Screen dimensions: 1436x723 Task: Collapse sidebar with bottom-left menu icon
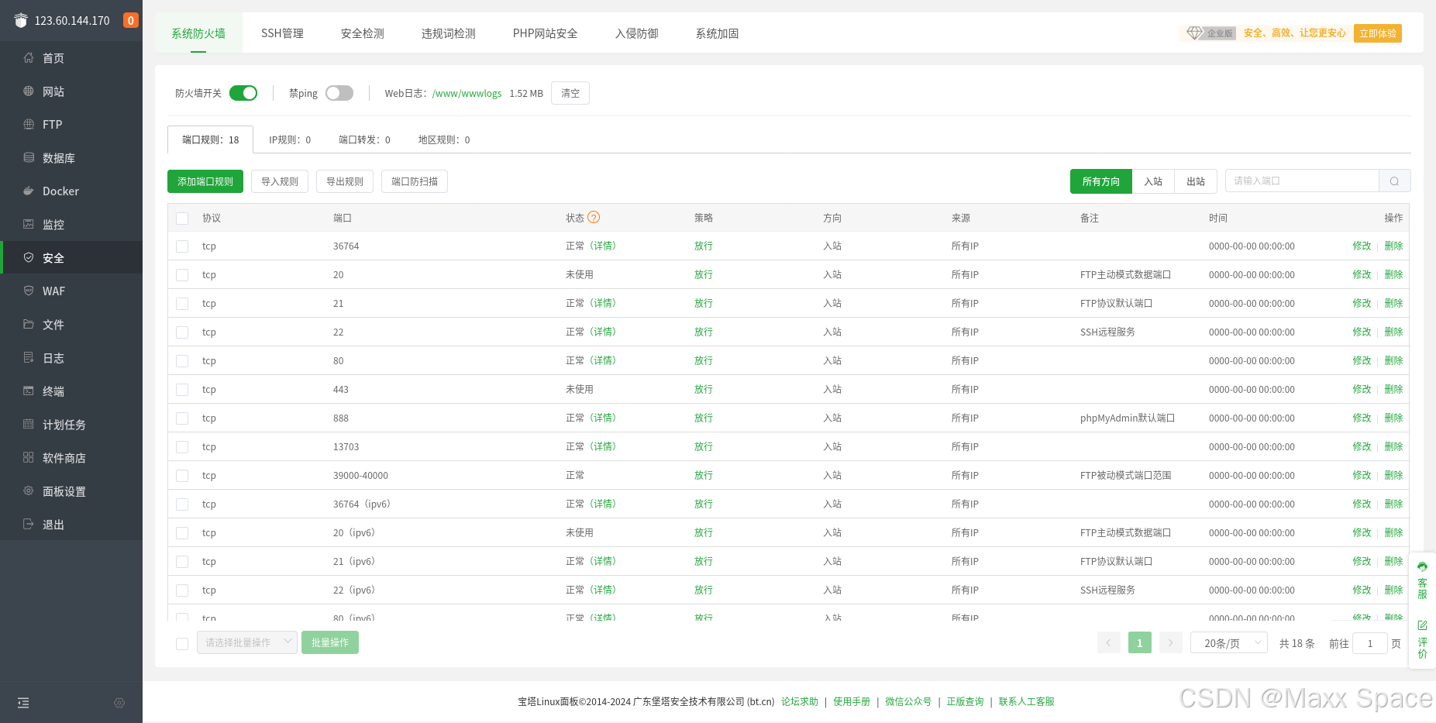click(23, 703)
